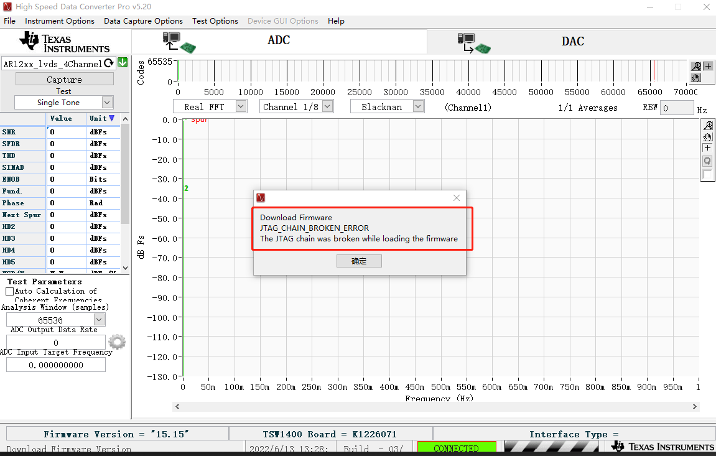Open the Help menu
This screenshot has height=456, width=716.
(336, 21)
